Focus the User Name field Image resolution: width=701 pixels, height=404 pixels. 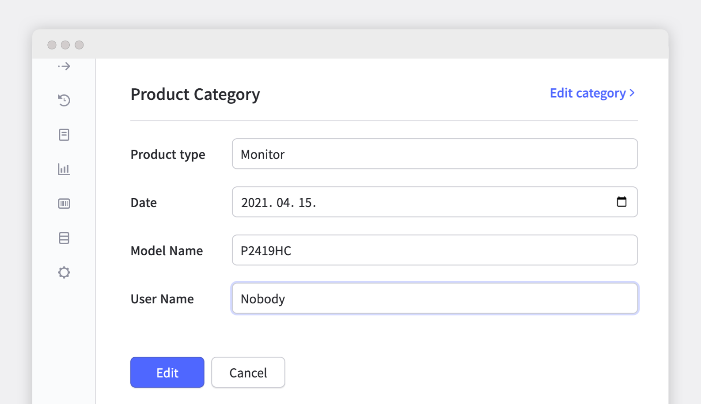(435, 298)
